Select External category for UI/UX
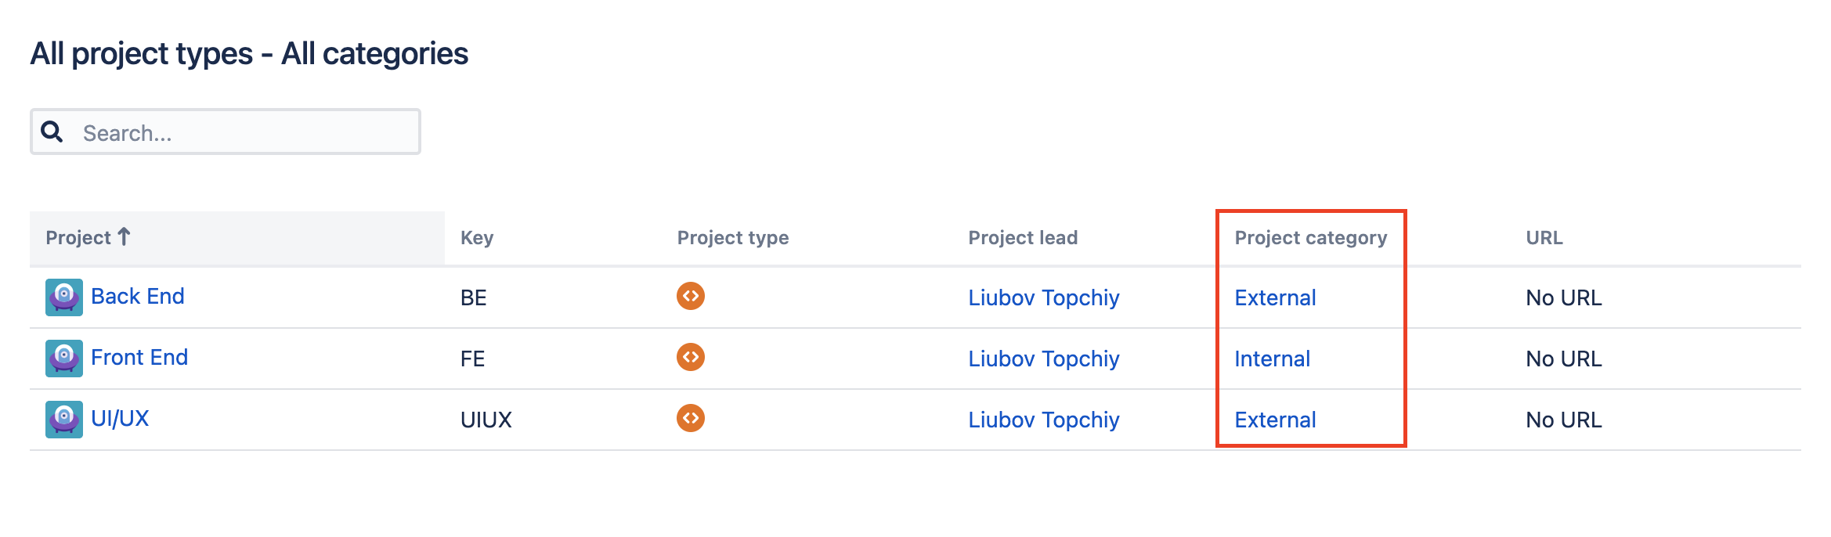 1275,420
